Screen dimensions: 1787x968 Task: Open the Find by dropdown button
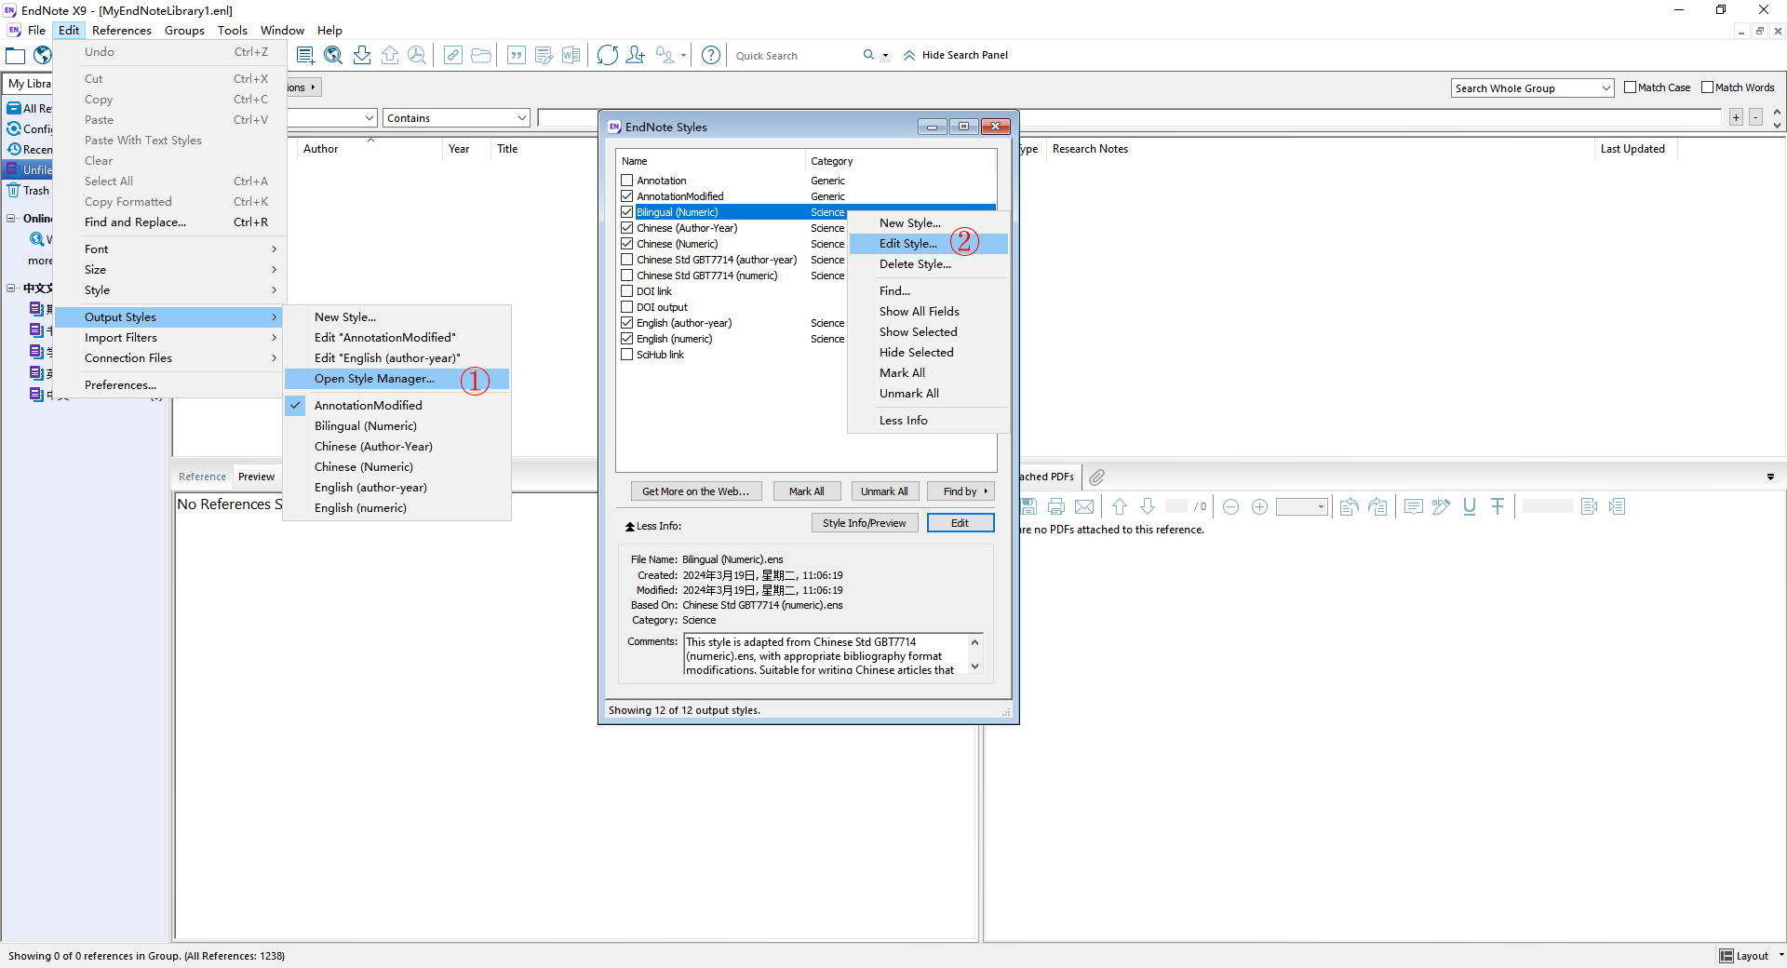click(961, 491)
